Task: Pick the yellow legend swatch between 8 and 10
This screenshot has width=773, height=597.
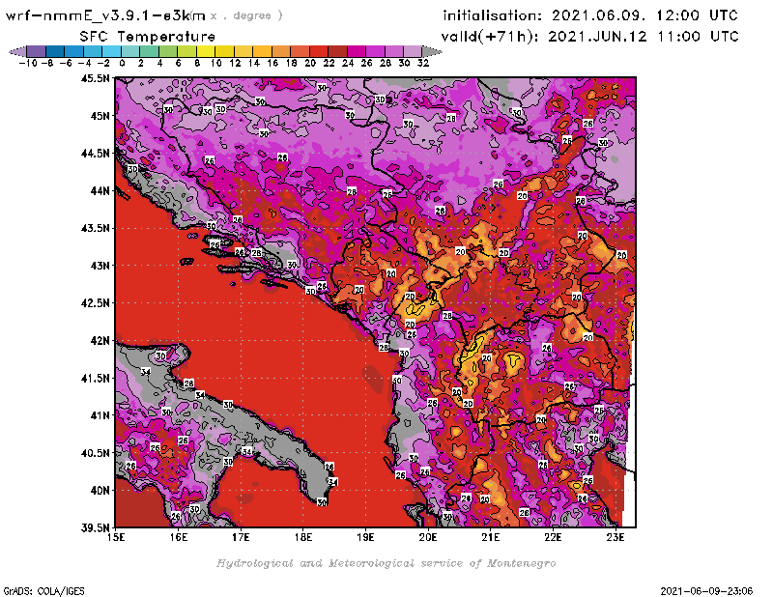Action: point(206,51)
